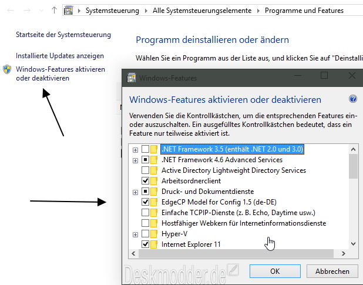
Task: Click the Abbrechen button
Action: pos(332,271)
